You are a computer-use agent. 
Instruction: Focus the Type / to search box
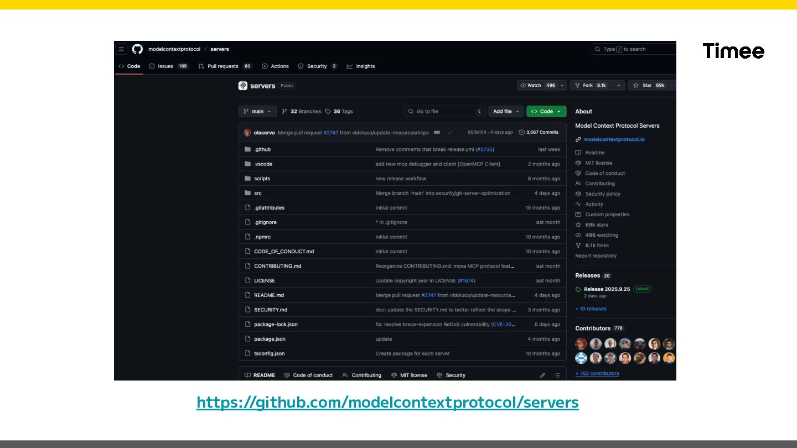pyautogui.click(x=634, y=49)
